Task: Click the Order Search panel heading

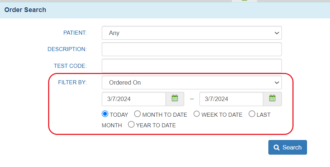Action: [x=25, y=10]
